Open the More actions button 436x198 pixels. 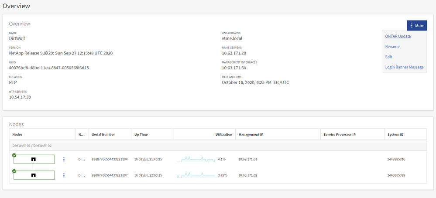click(x=417, y=26)
